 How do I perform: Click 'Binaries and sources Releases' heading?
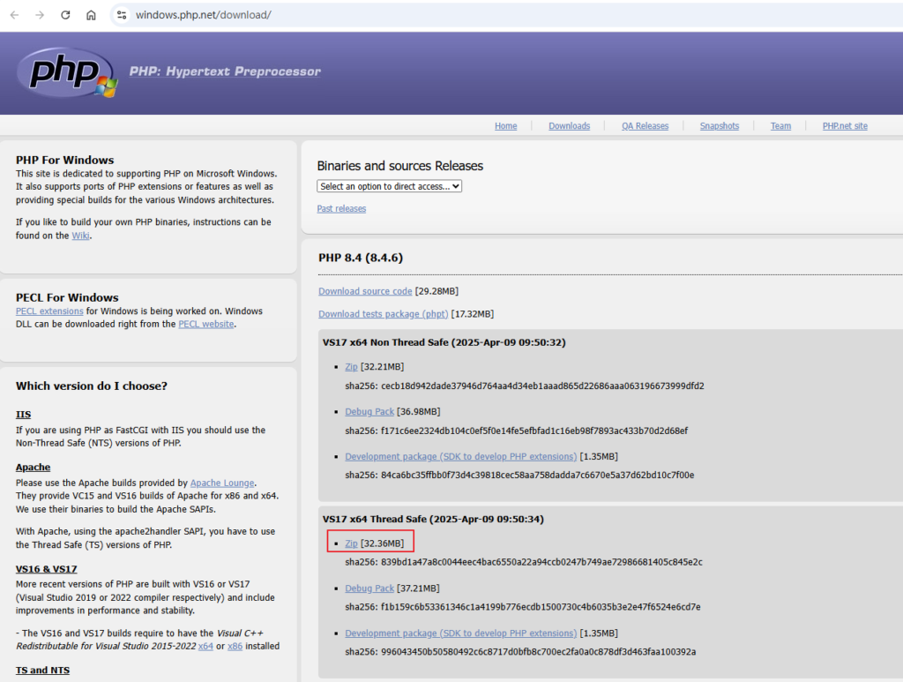pos(399,166)
